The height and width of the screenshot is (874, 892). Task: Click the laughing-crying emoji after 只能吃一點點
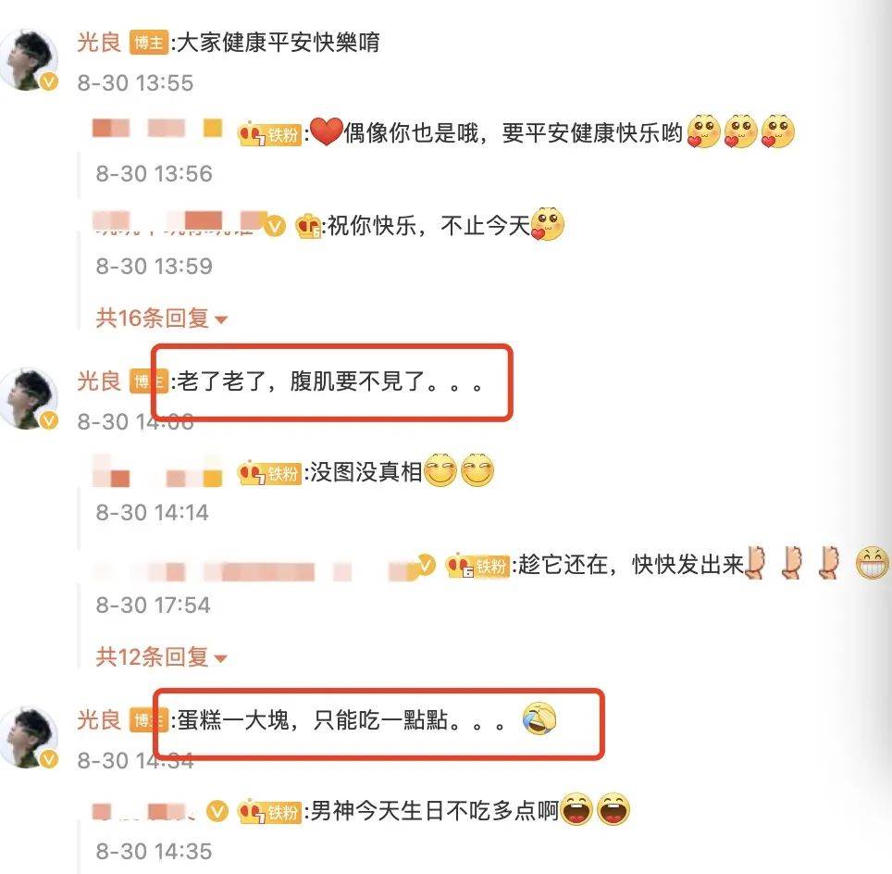click(539, 718)
